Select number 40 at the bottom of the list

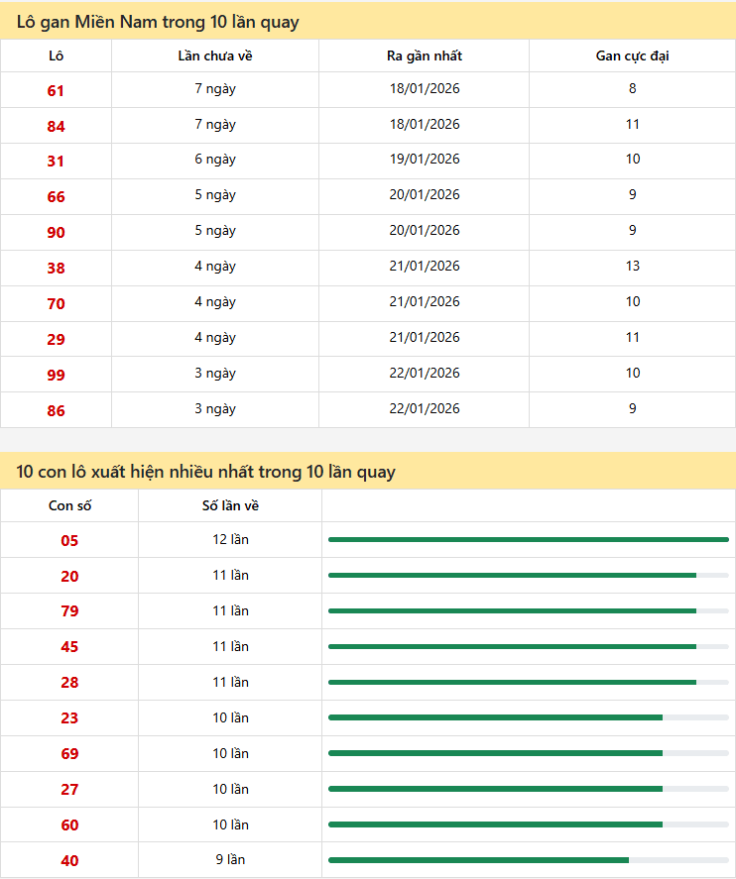point(69,861)
